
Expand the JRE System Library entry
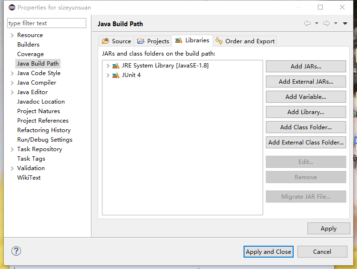click(x=108, y=66)
